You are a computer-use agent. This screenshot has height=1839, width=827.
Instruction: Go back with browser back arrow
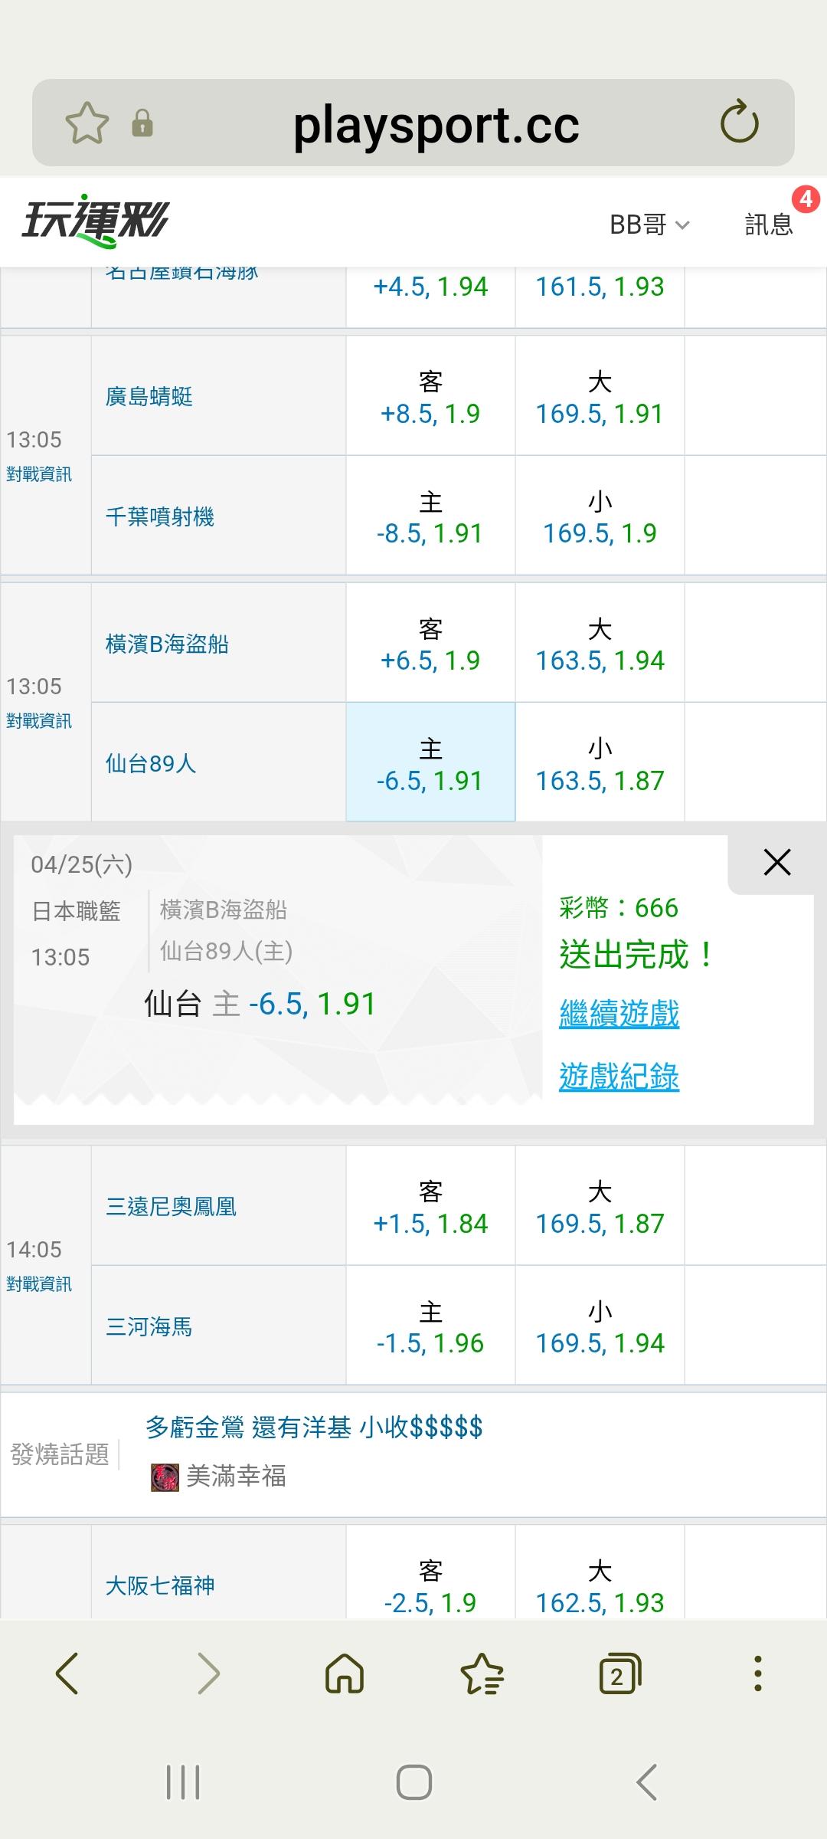67,1673
